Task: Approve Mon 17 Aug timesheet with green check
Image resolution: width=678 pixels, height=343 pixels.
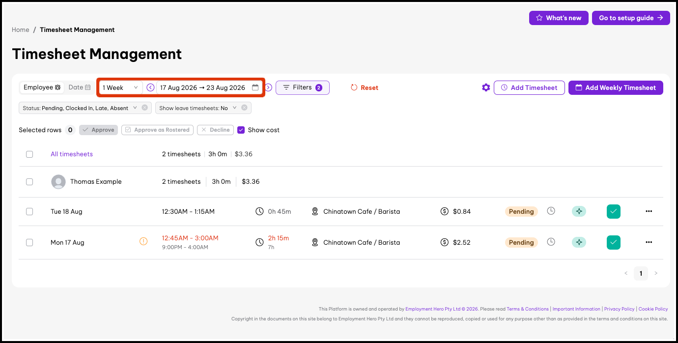Action: [613, 242]
